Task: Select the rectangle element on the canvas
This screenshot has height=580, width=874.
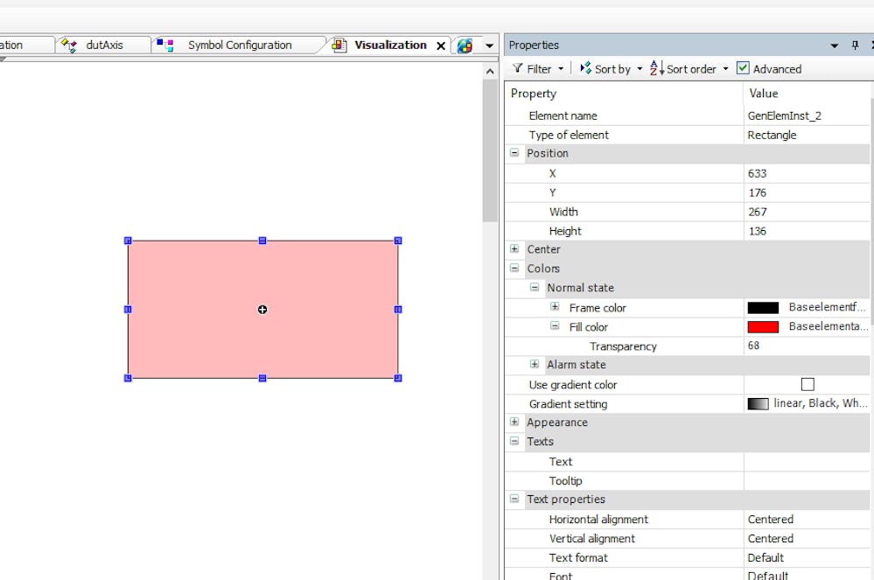Action: tap(262, 309)
